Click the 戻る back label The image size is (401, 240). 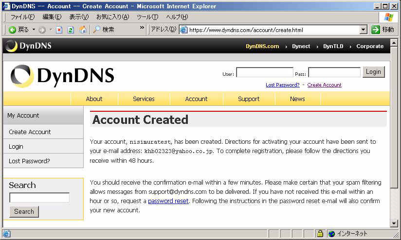[x=23, y=30]
